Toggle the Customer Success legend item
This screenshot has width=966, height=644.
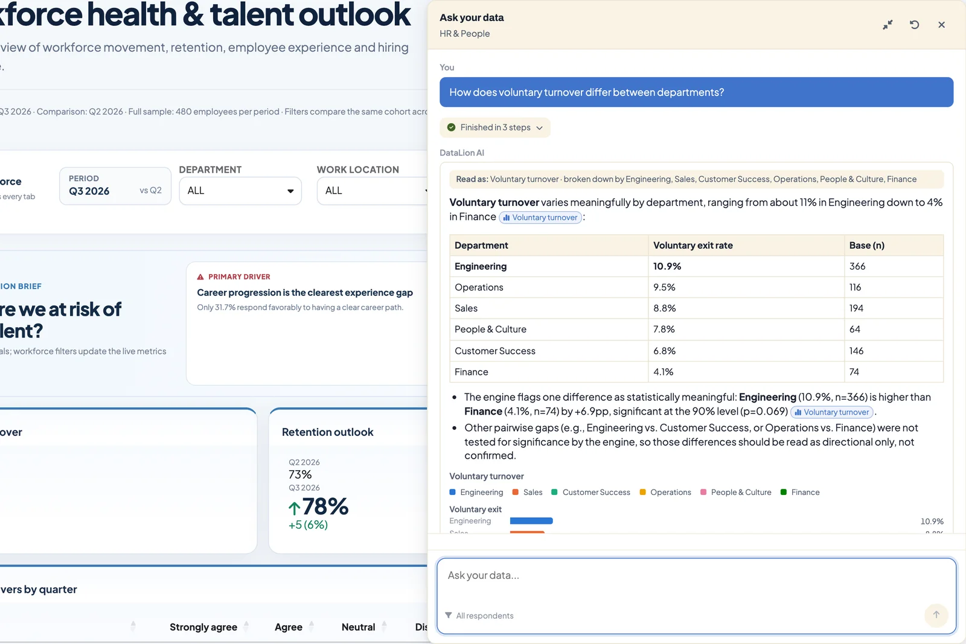(x=590, y=493)
